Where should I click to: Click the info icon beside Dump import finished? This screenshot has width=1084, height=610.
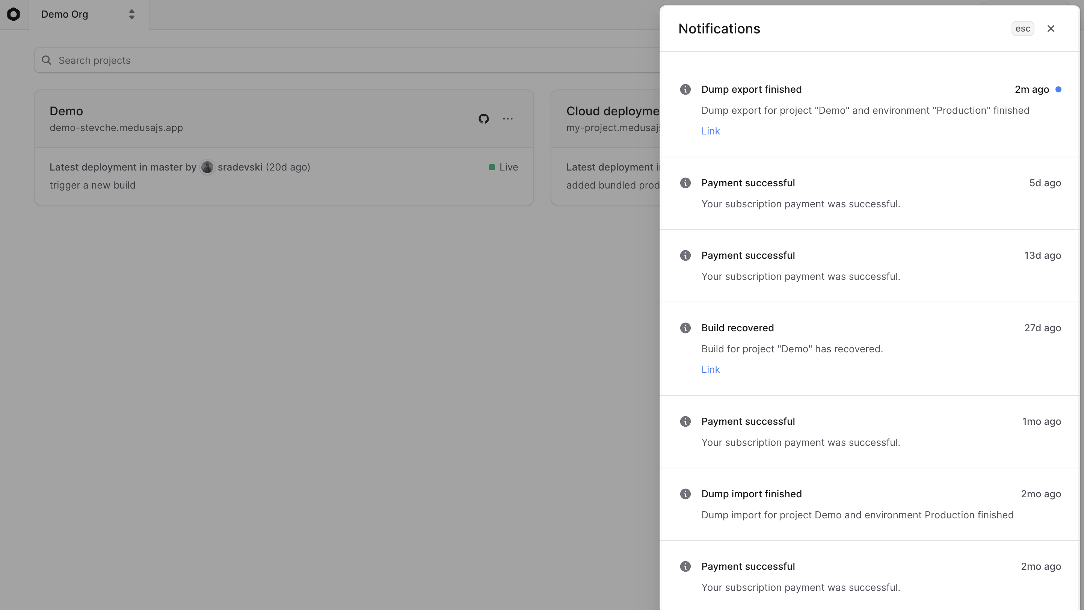click(x=685, y=494)
